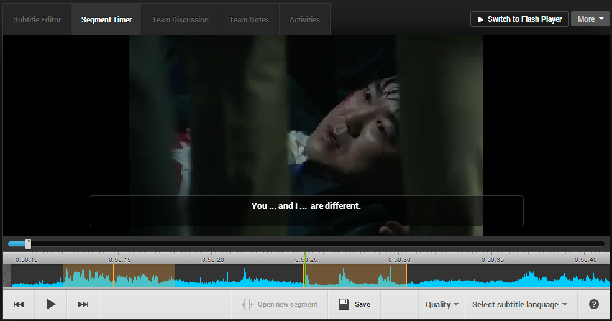The width and height of the screenshot is (612, 321).
Task: Click the video progress slider handle
Action: tap(28, 244)
